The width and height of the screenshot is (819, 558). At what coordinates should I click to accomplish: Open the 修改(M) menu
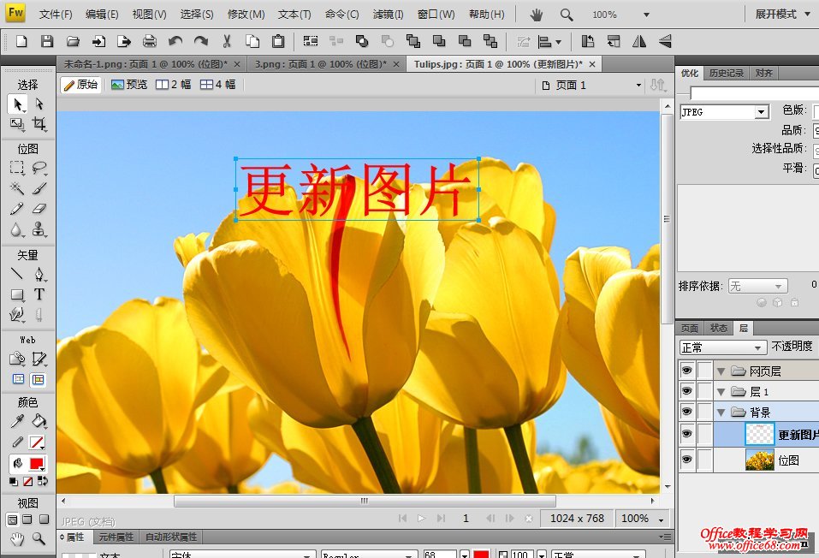pos(246,15)
